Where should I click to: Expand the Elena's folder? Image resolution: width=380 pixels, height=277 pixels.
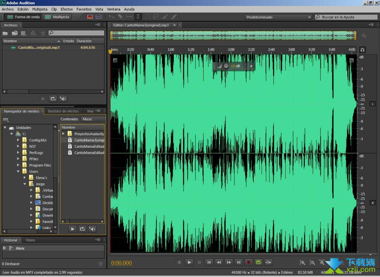click(25, 177)
